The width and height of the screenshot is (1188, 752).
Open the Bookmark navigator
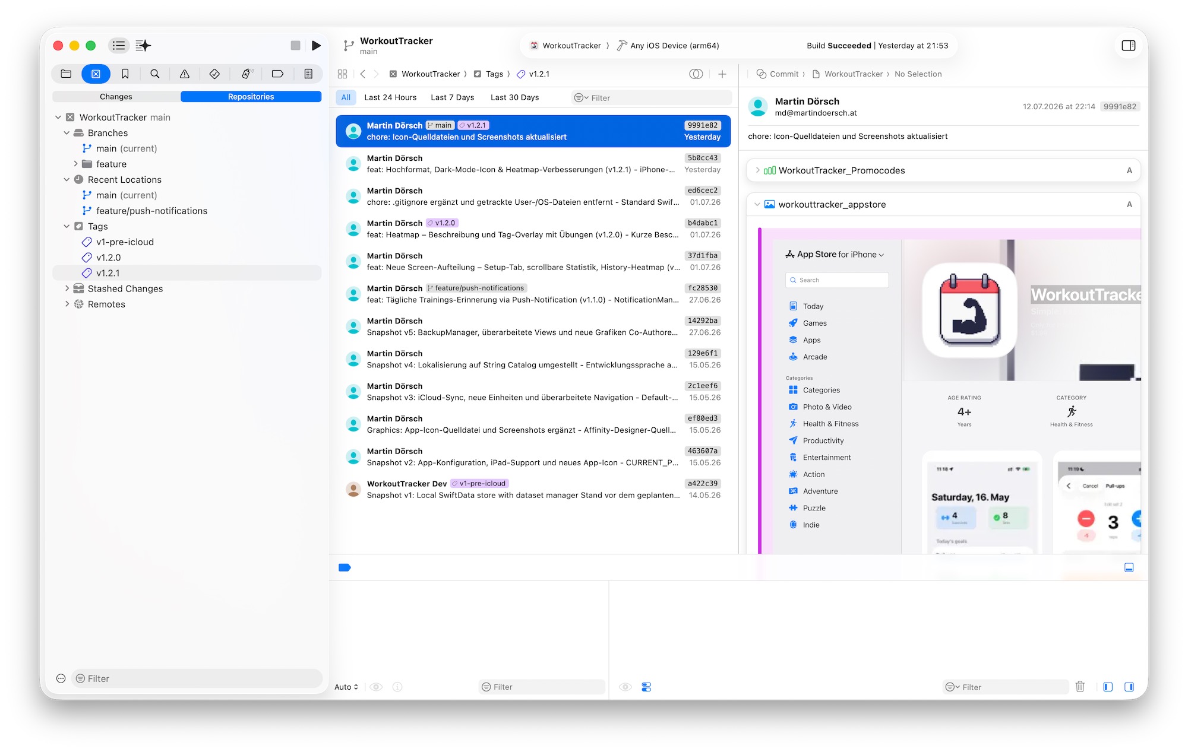pyautogui.click(x=125, y=74)
